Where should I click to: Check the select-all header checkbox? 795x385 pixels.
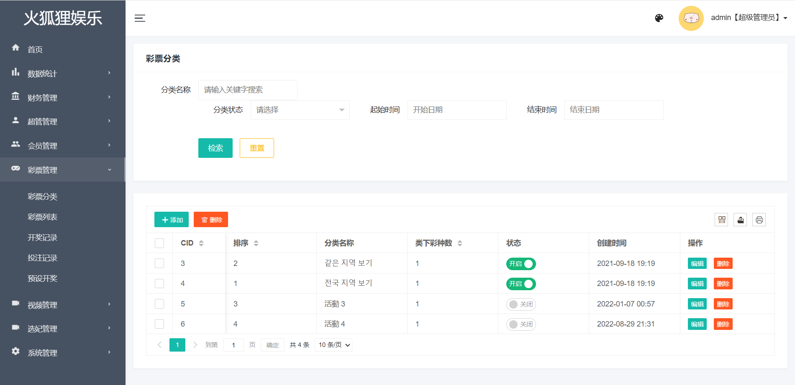point(159,243)
